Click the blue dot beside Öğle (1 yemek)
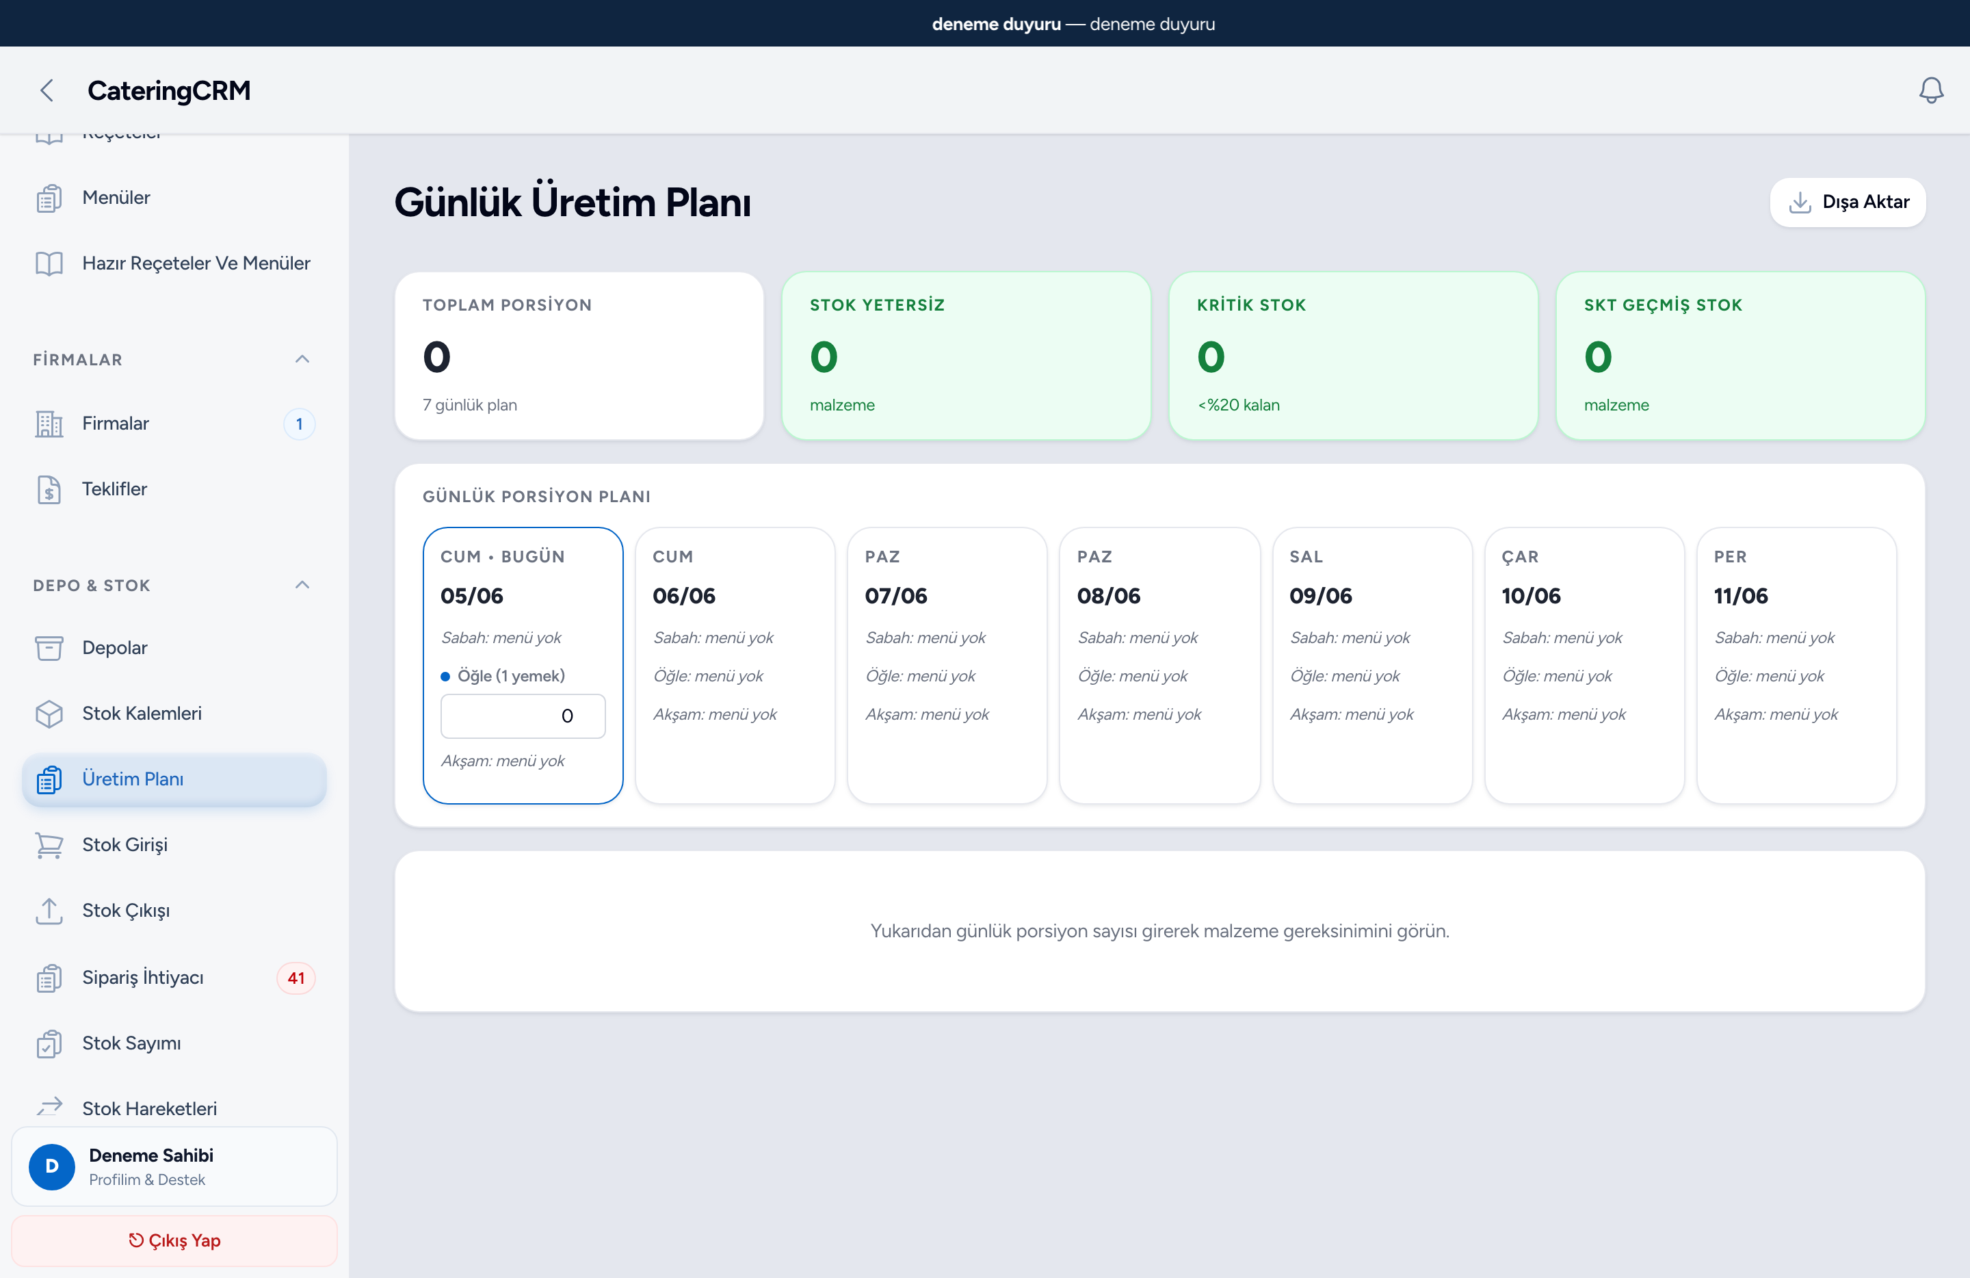The image size is (1970, 1278). (x=445, y=676)
